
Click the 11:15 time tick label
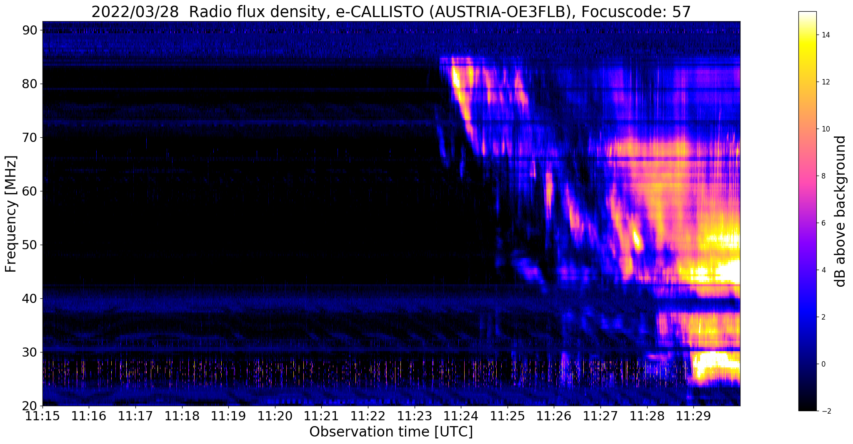pos(42,416)
